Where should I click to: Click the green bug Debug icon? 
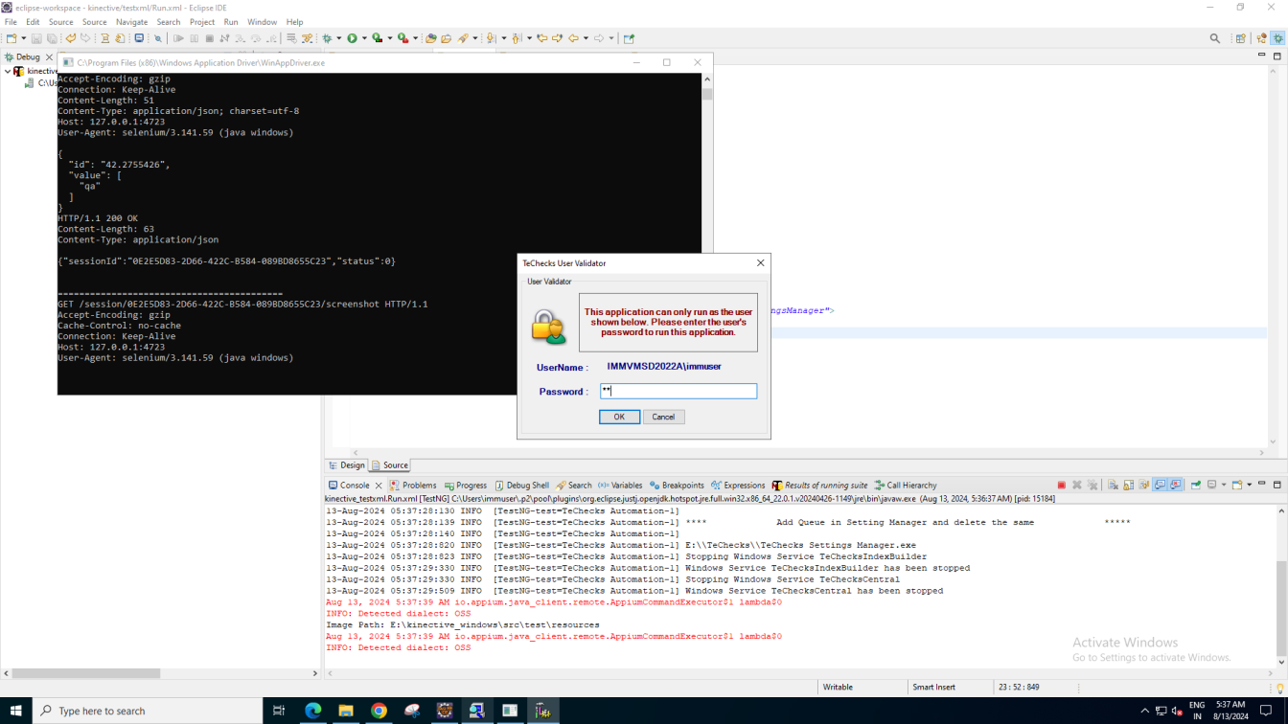(327, 38)
